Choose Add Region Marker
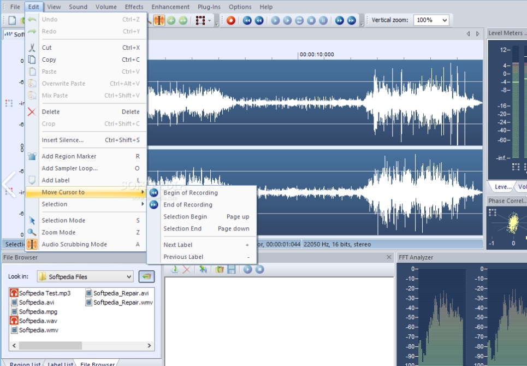 click(86, 156)
